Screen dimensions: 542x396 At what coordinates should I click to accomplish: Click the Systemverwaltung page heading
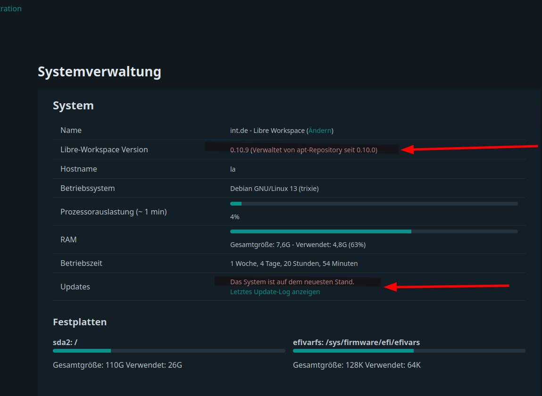pyautogui.click(x=100, y=72)
